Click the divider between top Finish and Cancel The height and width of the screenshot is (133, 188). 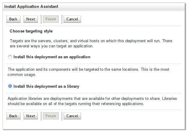(x=62, y=19)
